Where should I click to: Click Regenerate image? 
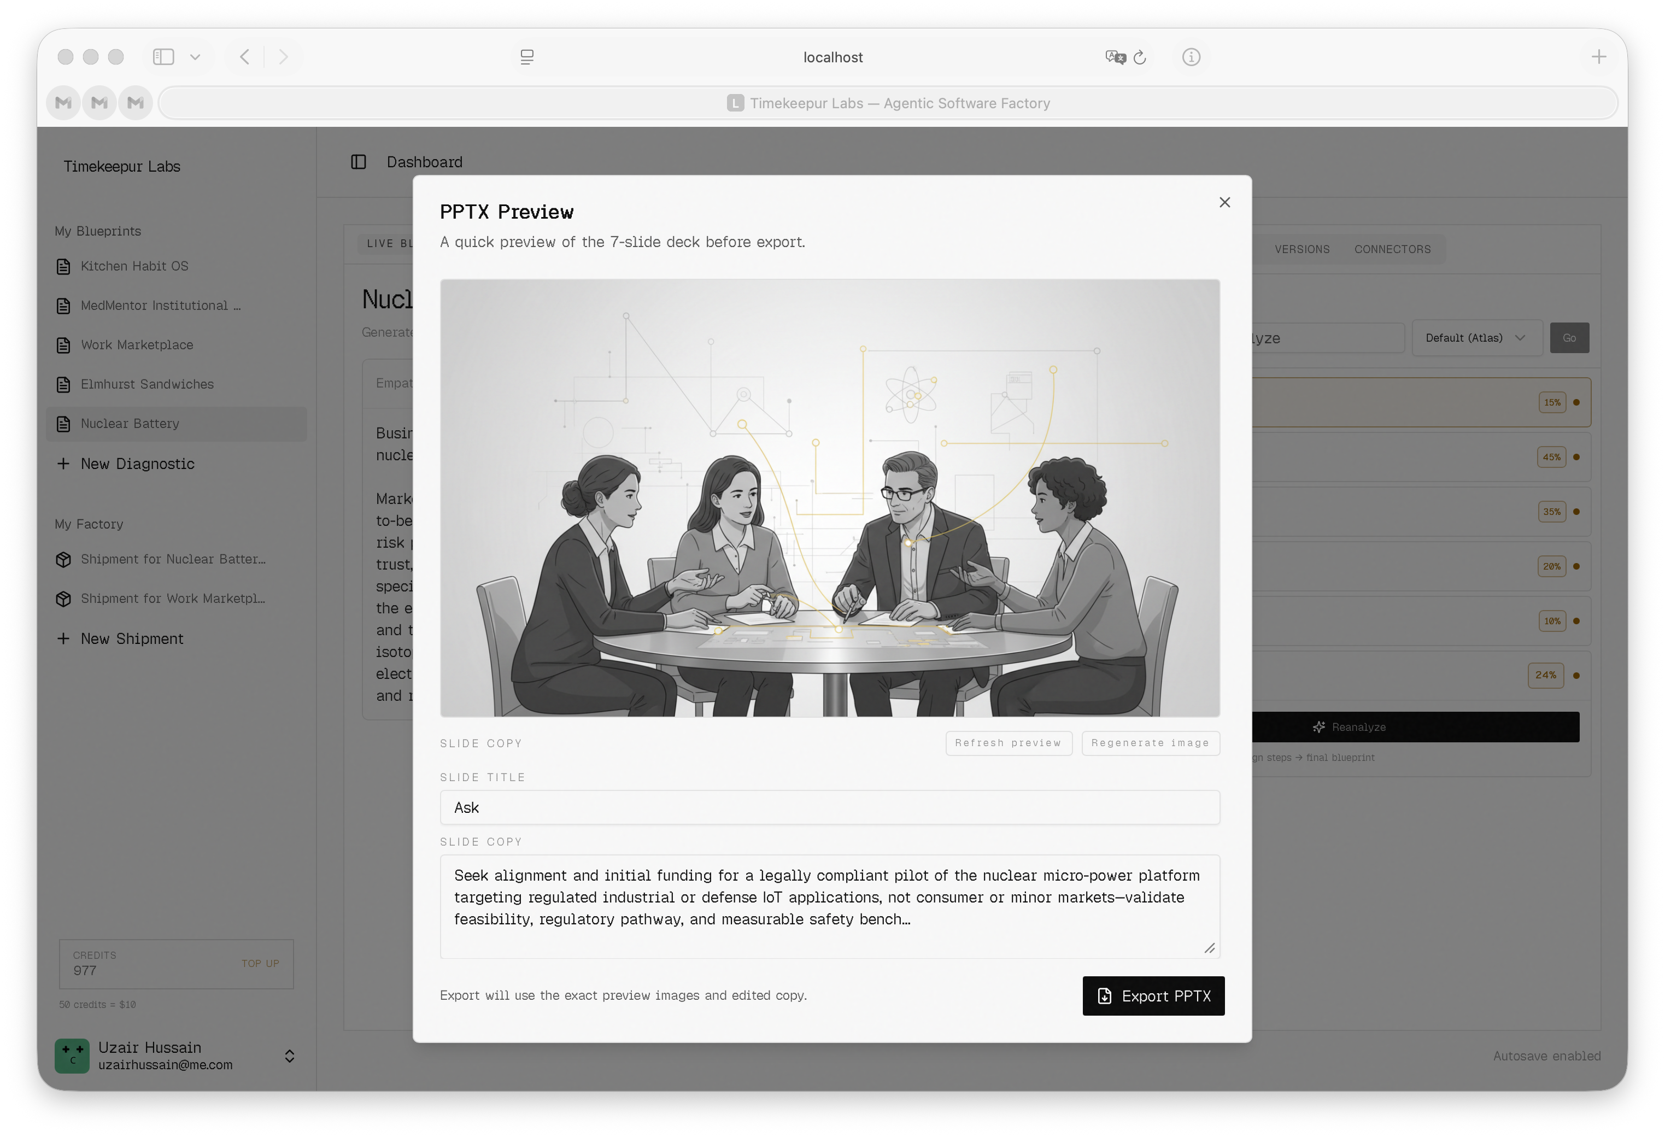click(1151, 743)
